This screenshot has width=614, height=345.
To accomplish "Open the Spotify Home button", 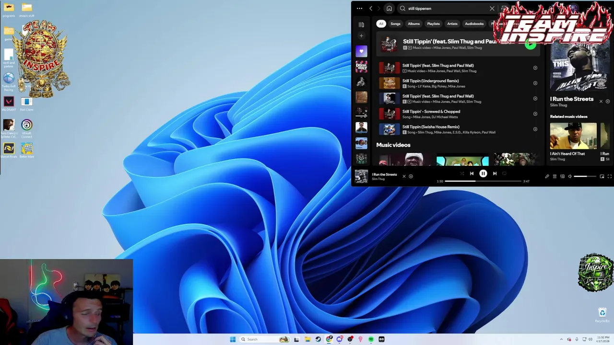I will 389,8.
